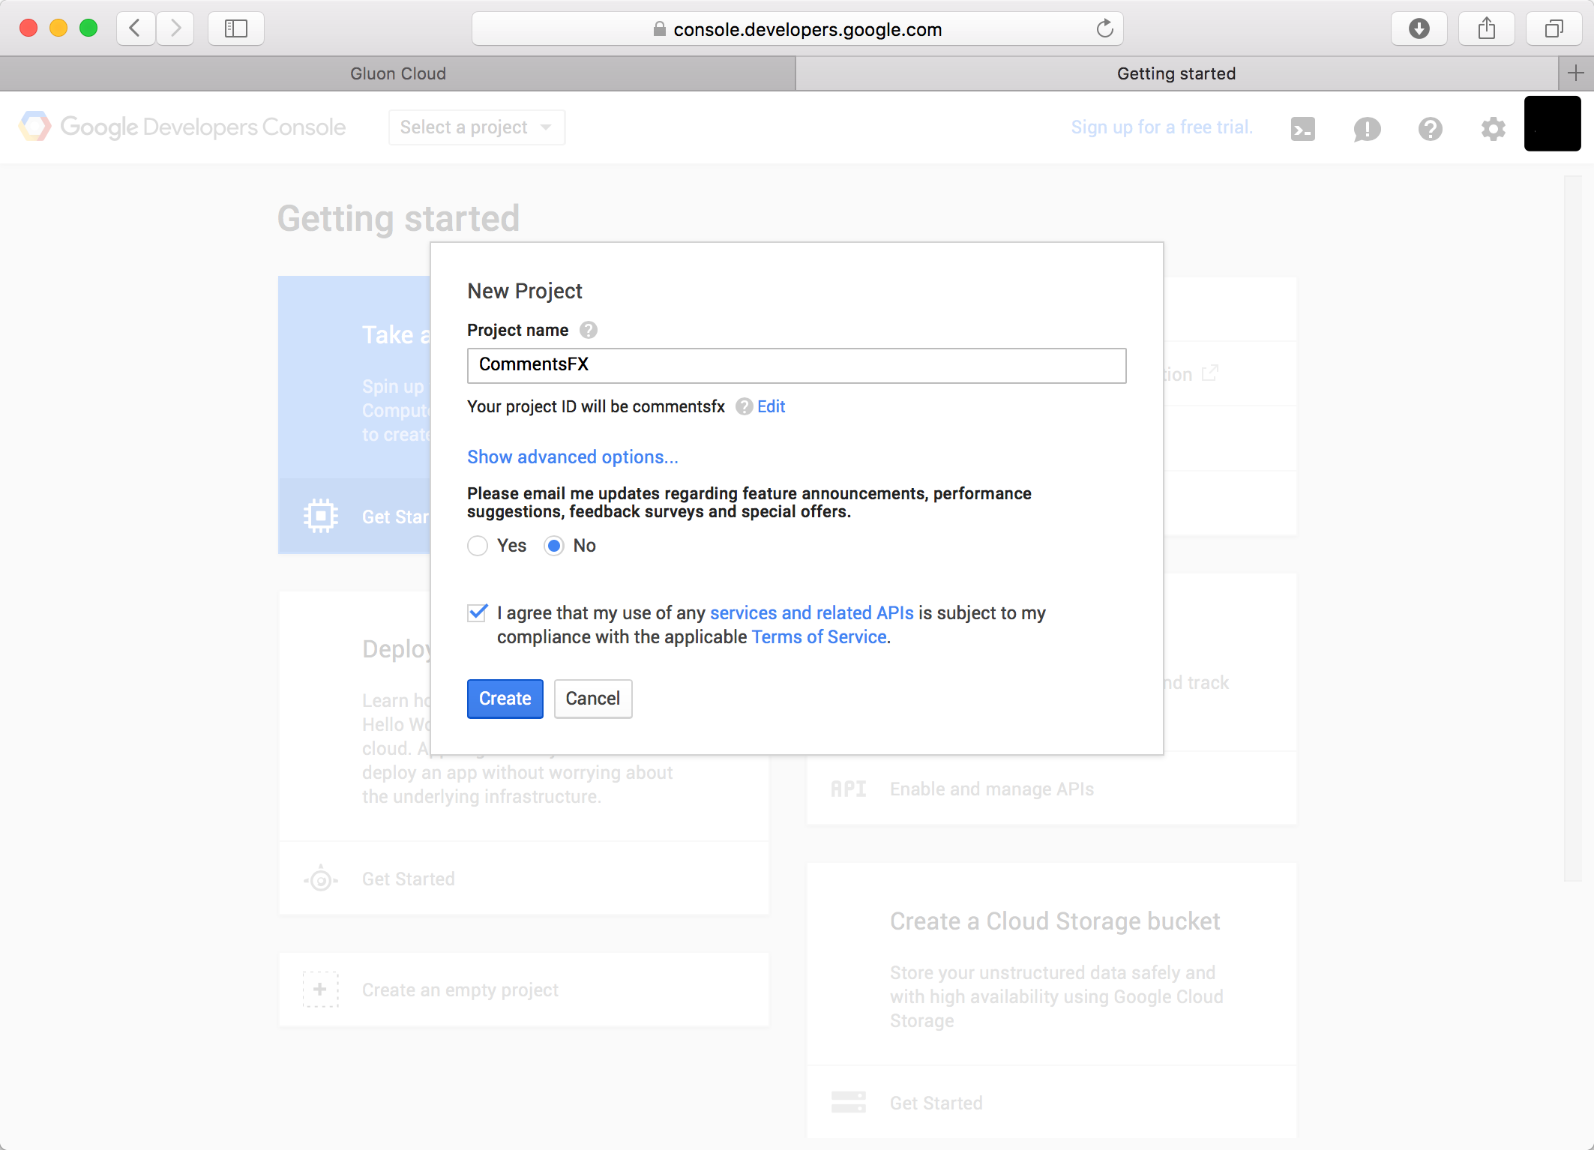Click help icon next to project ID
Screen dimensions: 1594x1150
tap(744, 406)
